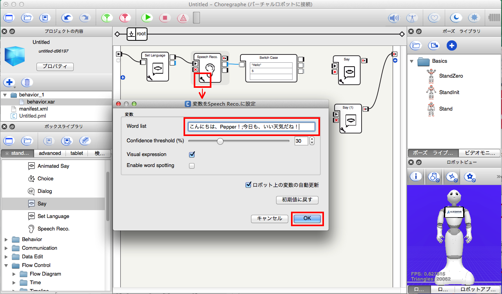Image resolution: width=502 pixels, height=294 pixels.
Task: Connect to robot with the green antenna icon
Action: 107,18
